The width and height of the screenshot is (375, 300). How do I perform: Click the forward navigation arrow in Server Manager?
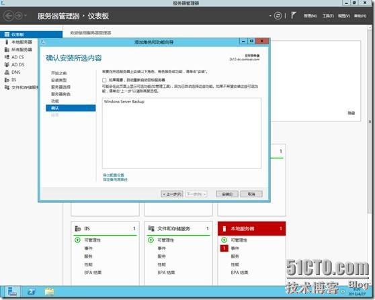[18, 16]
